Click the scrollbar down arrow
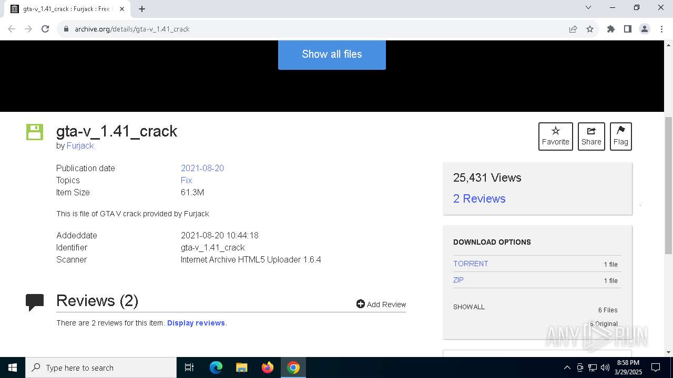Image resolution: width=673 pixels, height=378 pixels. coord(669,352)
